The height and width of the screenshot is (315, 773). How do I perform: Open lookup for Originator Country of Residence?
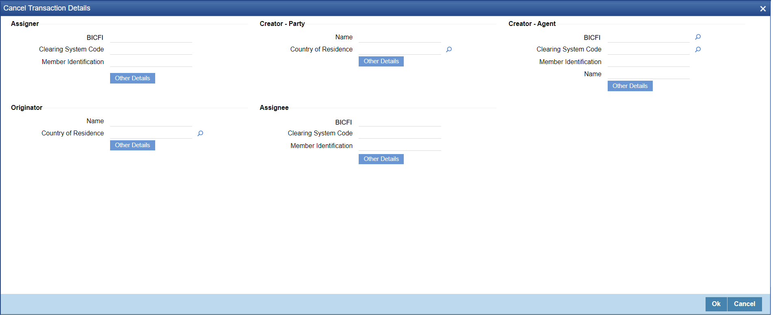tap(200, 133)
